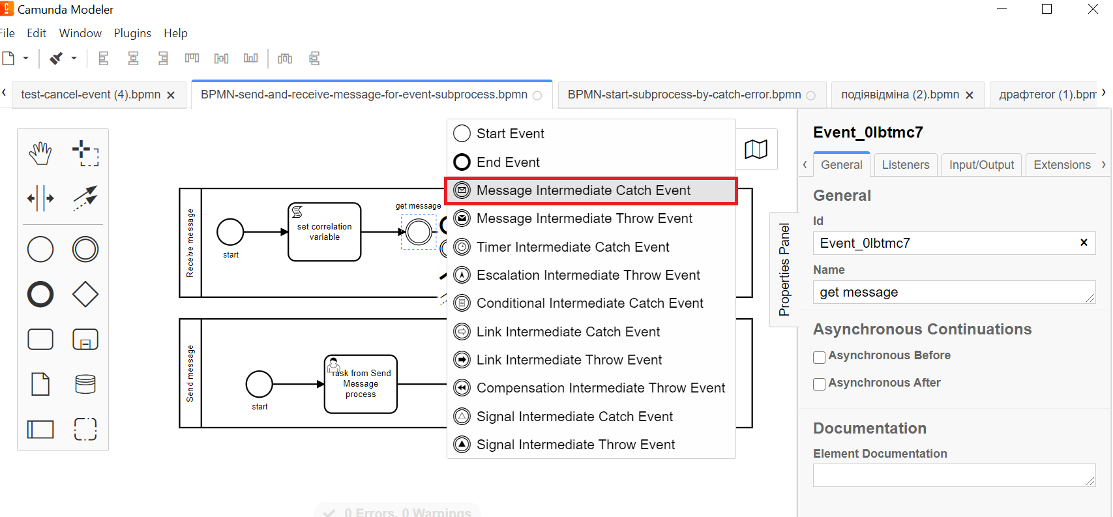Open the Plugins menu
The height and width of the screenshot is (517, 1113).
(132, 33)
